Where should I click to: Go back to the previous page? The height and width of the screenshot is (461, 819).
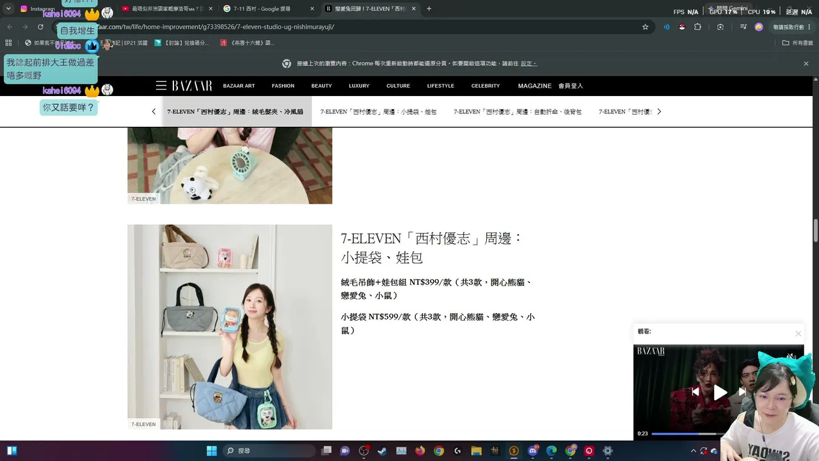point(10,27)
